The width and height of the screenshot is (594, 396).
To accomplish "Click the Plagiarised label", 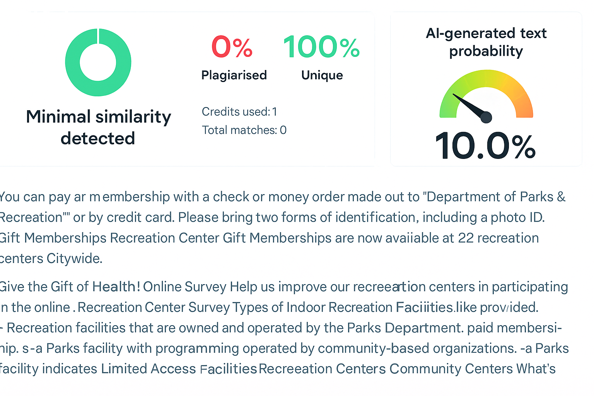I will pos(234,75).
